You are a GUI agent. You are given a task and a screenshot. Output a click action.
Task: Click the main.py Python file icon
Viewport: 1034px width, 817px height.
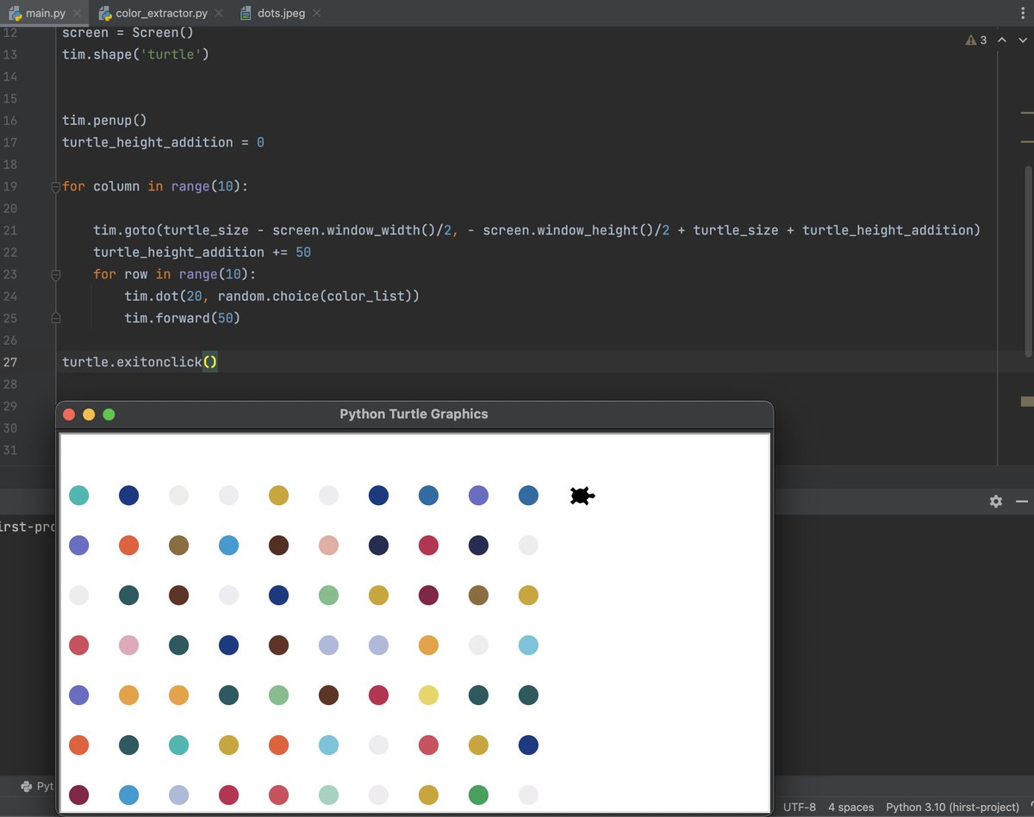coord(15,13)
